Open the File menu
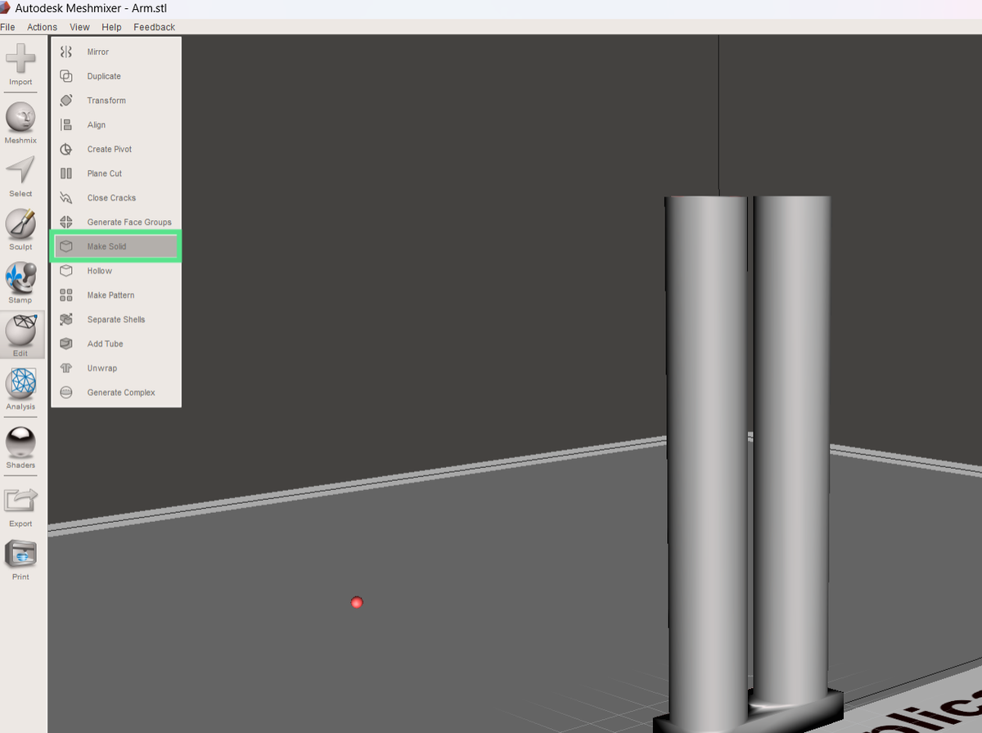Viewport: 982px width, 733px height. [x=8, y=27]
